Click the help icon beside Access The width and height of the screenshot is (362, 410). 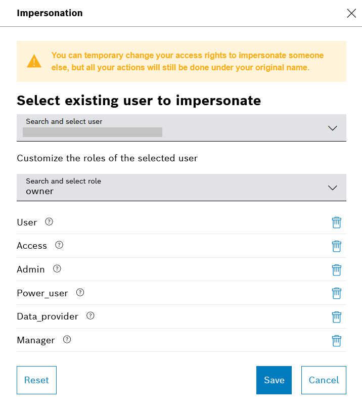pos(59,245)
